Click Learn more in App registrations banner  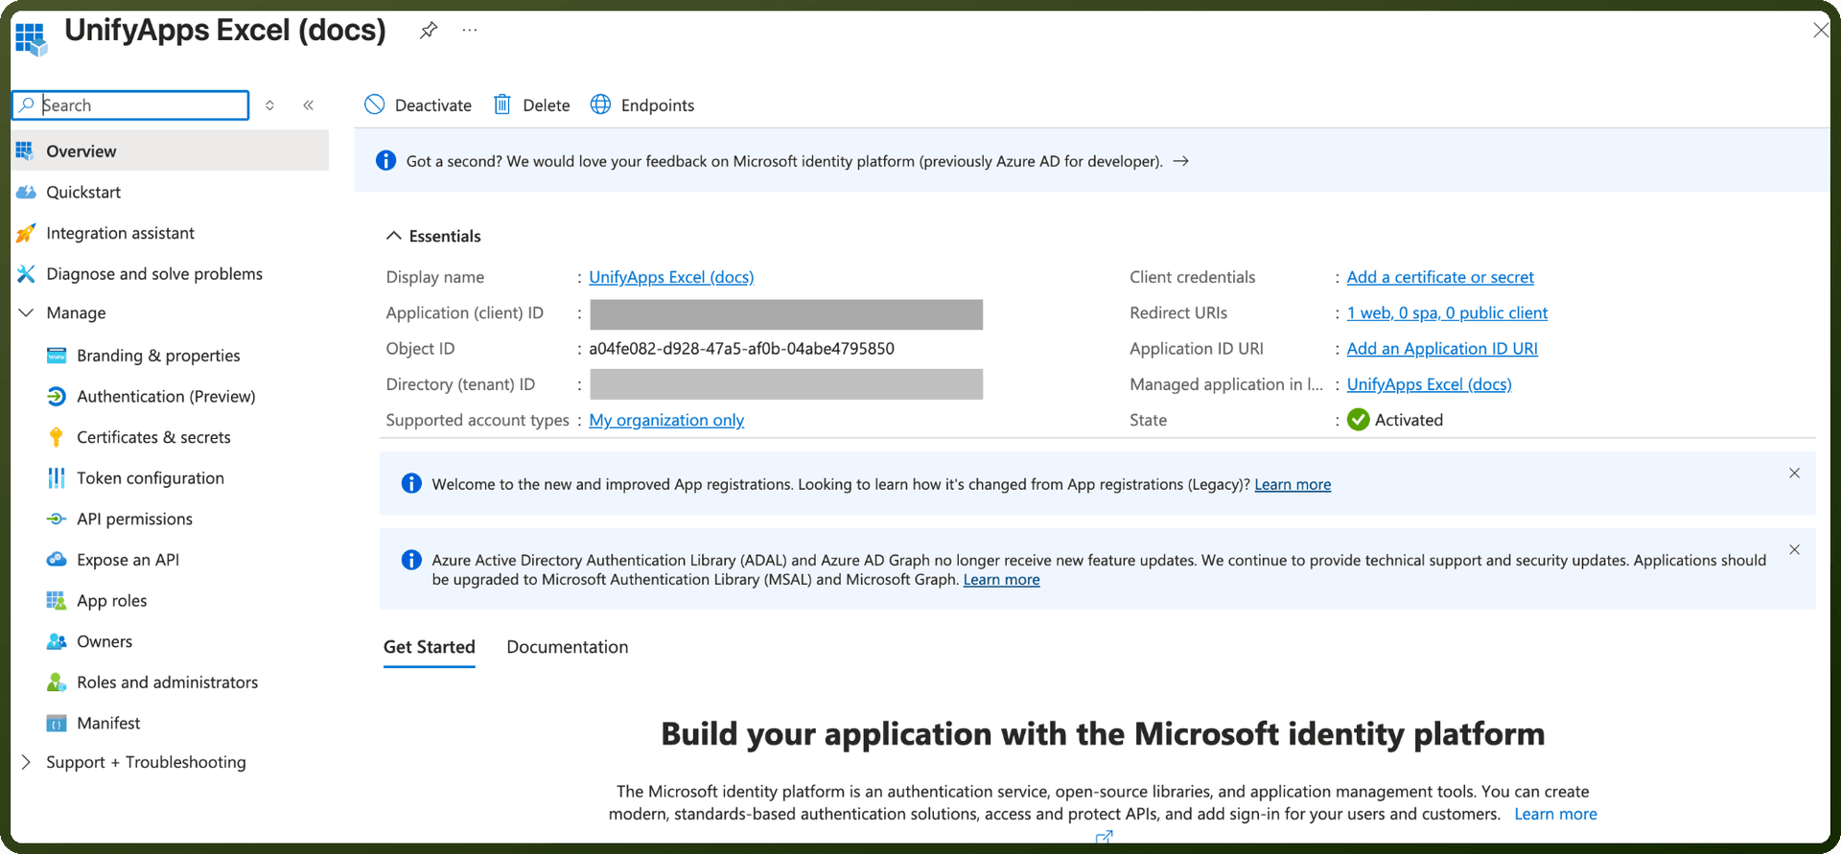(1293, 485)
